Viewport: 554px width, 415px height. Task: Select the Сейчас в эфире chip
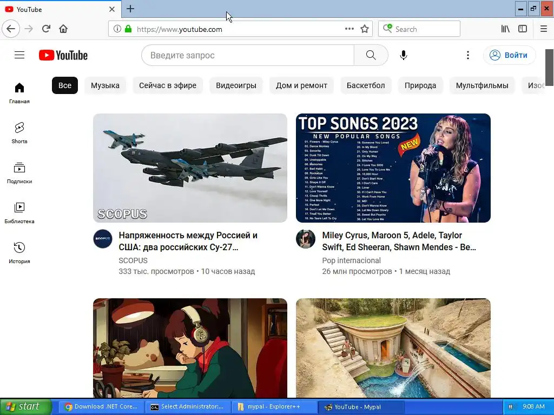[x=168, y=85]
